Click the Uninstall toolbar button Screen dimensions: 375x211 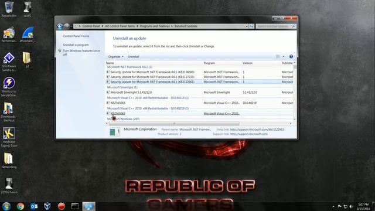point(134,57)
